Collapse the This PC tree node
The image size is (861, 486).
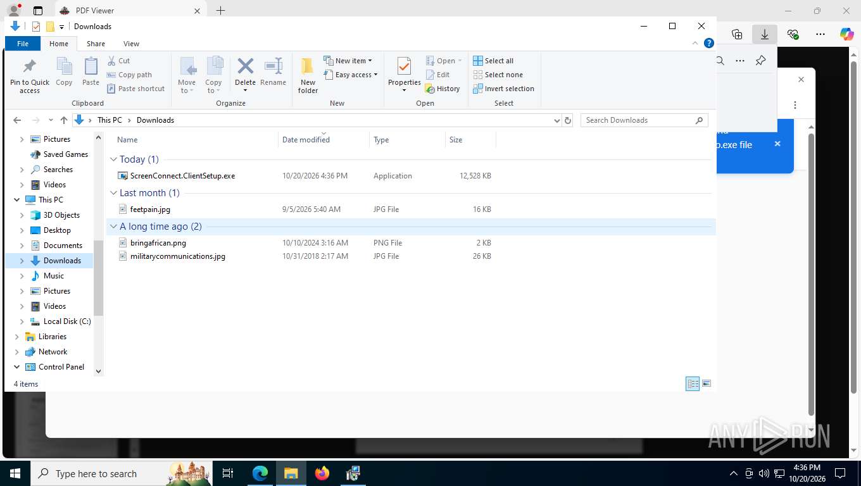coord(17,200)
